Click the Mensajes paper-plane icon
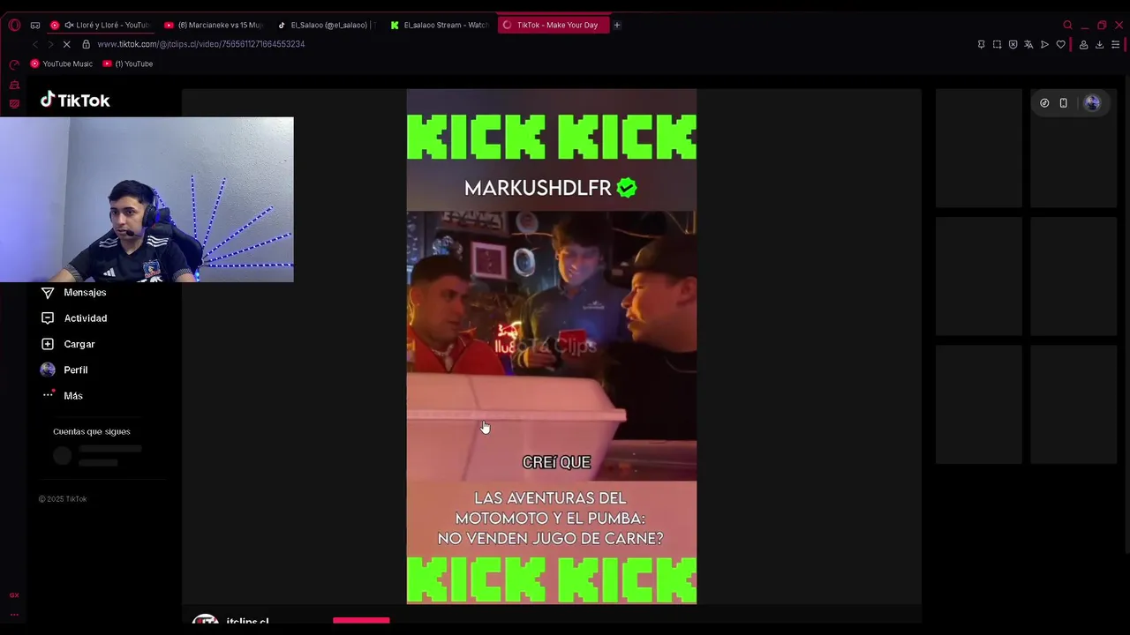The height and width of the screenshot is (635, 1130). click(x=48, y=292)
